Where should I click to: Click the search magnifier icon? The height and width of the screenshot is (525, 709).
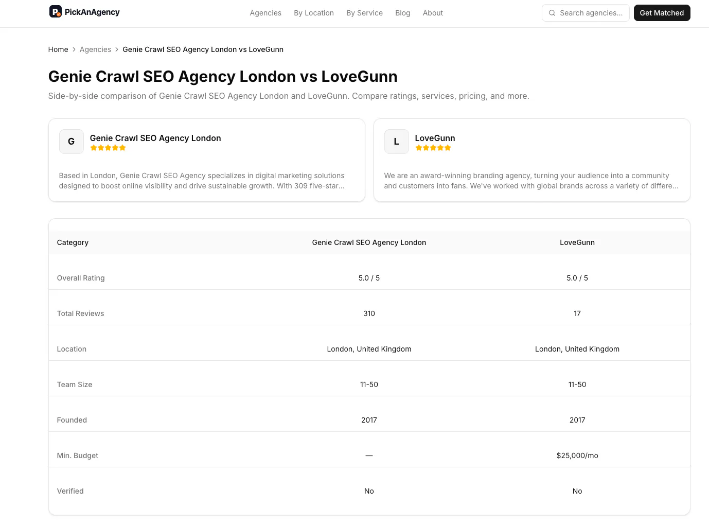[x=552, y=13]
